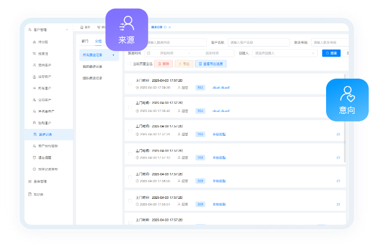This screenshot has width=374, height=251.
Task: Select 我的跟进记录 in the list panel
Action: (92, 67)
